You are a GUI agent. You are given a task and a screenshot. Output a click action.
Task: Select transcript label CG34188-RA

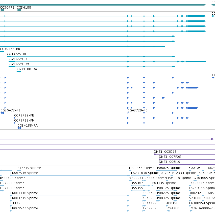coord(27,69)
